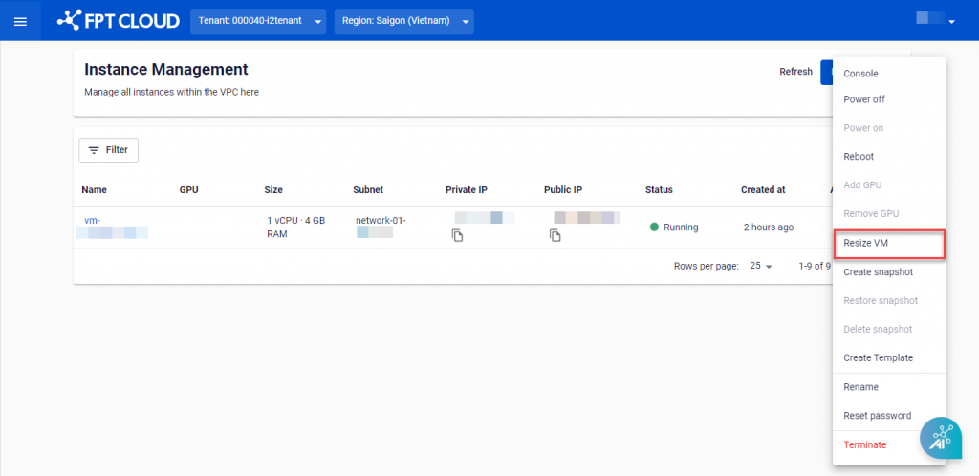The image size is (979, 476).
Task: Choose Console in the action menu
Action: (860, 74)
